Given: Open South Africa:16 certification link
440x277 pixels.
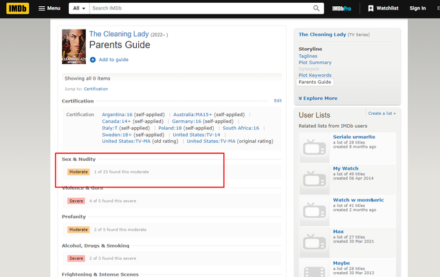Looking at the screenshot, I should pyautogui.click(x=241, y=128).
